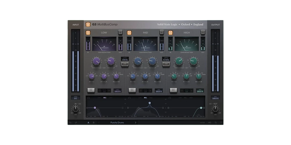
Task: Toggle the IN gain link icon
Action: [x=80, y=104]
